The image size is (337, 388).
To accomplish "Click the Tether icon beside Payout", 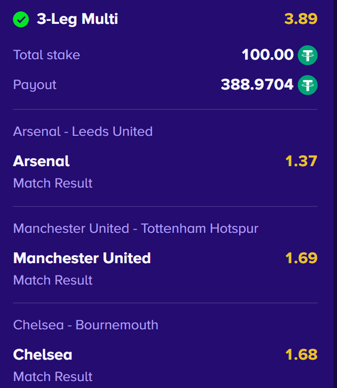I will [x=307, y=85].
